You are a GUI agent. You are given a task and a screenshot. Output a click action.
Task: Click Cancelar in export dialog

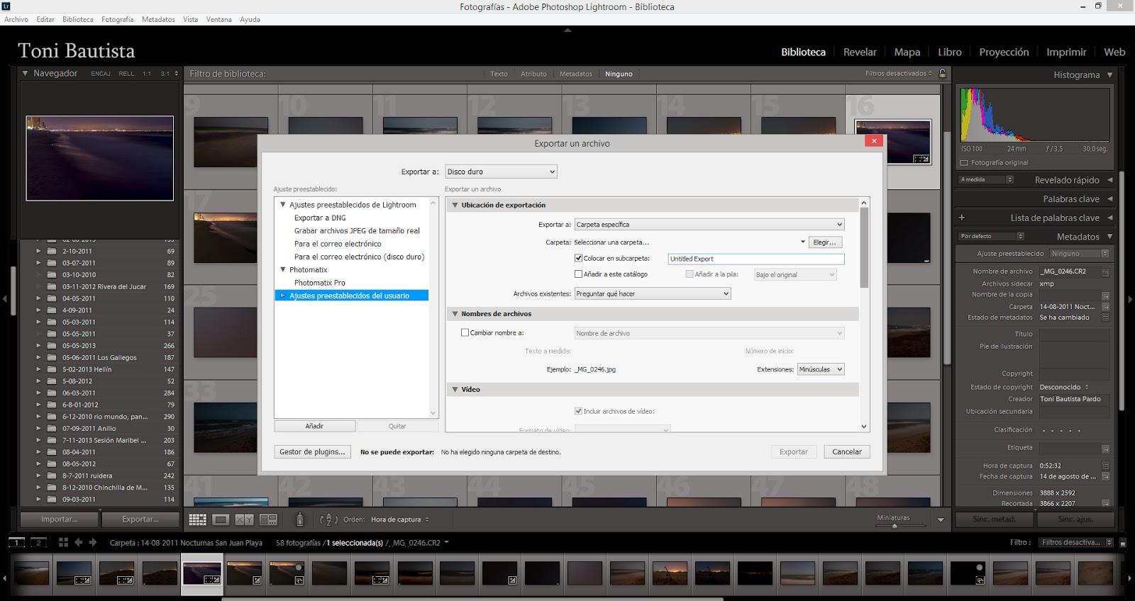[x=847, y=451]
